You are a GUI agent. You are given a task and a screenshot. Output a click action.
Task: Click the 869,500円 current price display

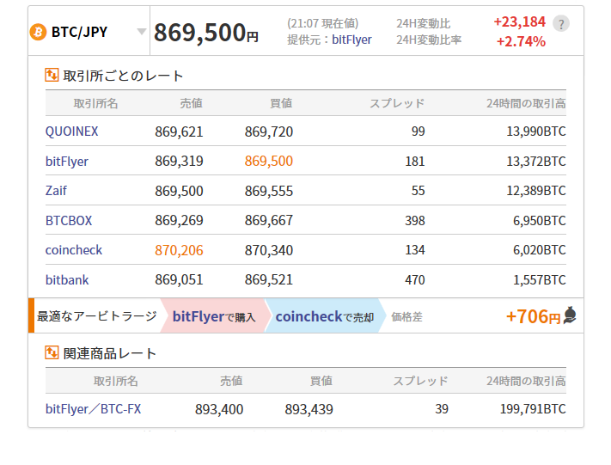205,33
